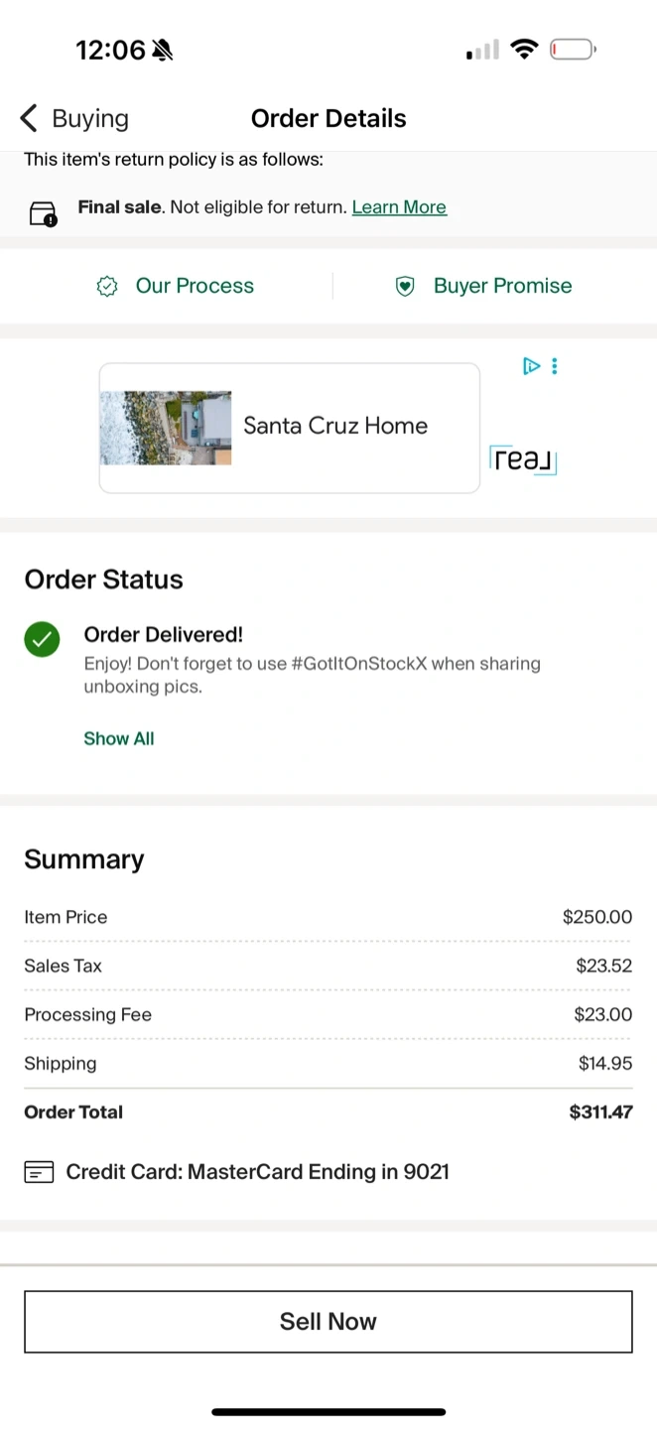Tap the AdChoices triangle icon

pyautogui.click(x=531, y=366)
